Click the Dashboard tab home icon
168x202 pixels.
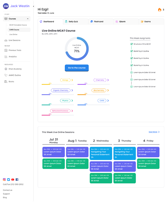41,21
